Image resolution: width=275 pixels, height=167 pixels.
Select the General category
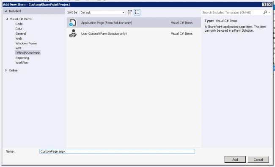pos(21,34)
